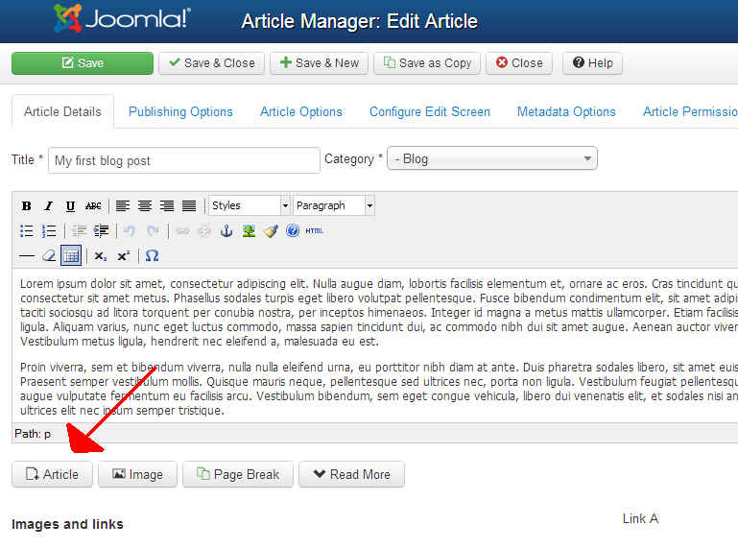Image resolution: width=738 pixels, height=549 pixels.
Task: Open the Article Permissions tab
Action: click(x=690, y=111)
